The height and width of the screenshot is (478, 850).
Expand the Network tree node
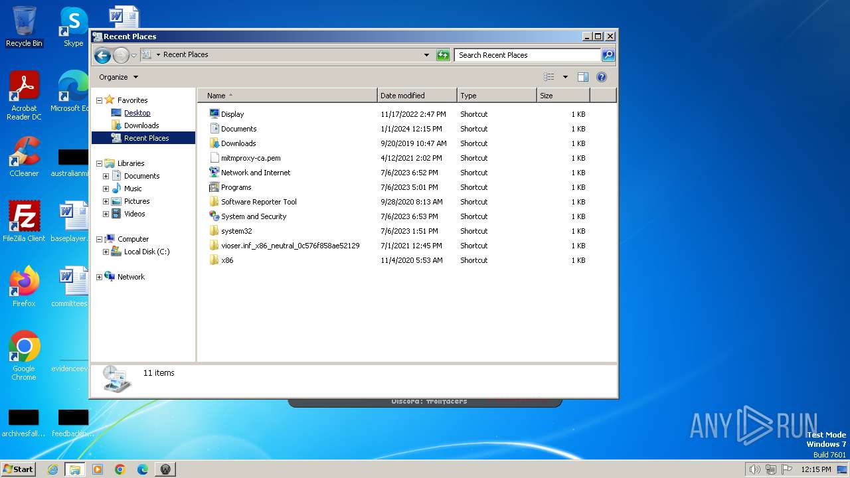(x=99, y=277)
